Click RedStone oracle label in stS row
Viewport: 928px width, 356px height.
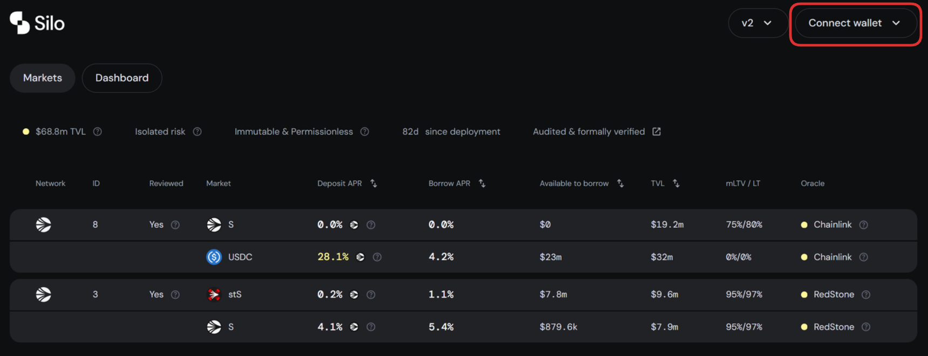pyautogui.click(x=834, y=295)
